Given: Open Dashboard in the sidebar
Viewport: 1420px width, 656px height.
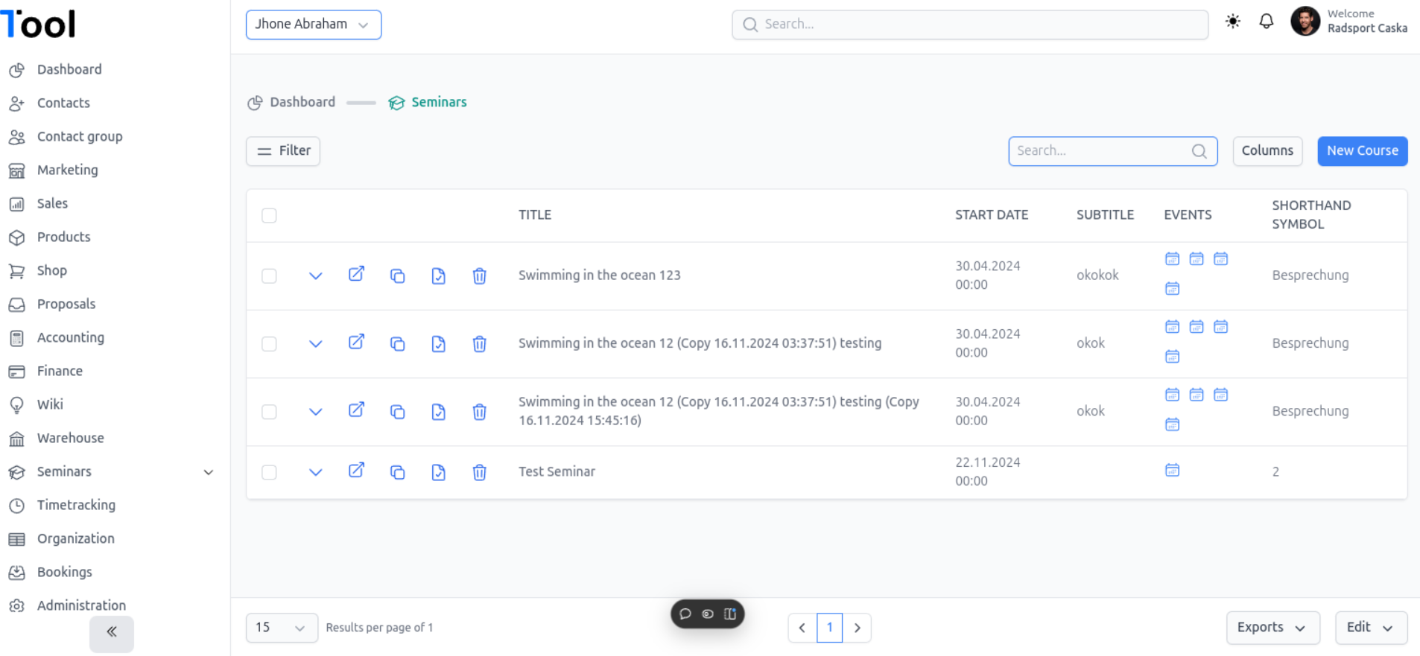Looking at the screenshot, I should (x=69, y=69).
